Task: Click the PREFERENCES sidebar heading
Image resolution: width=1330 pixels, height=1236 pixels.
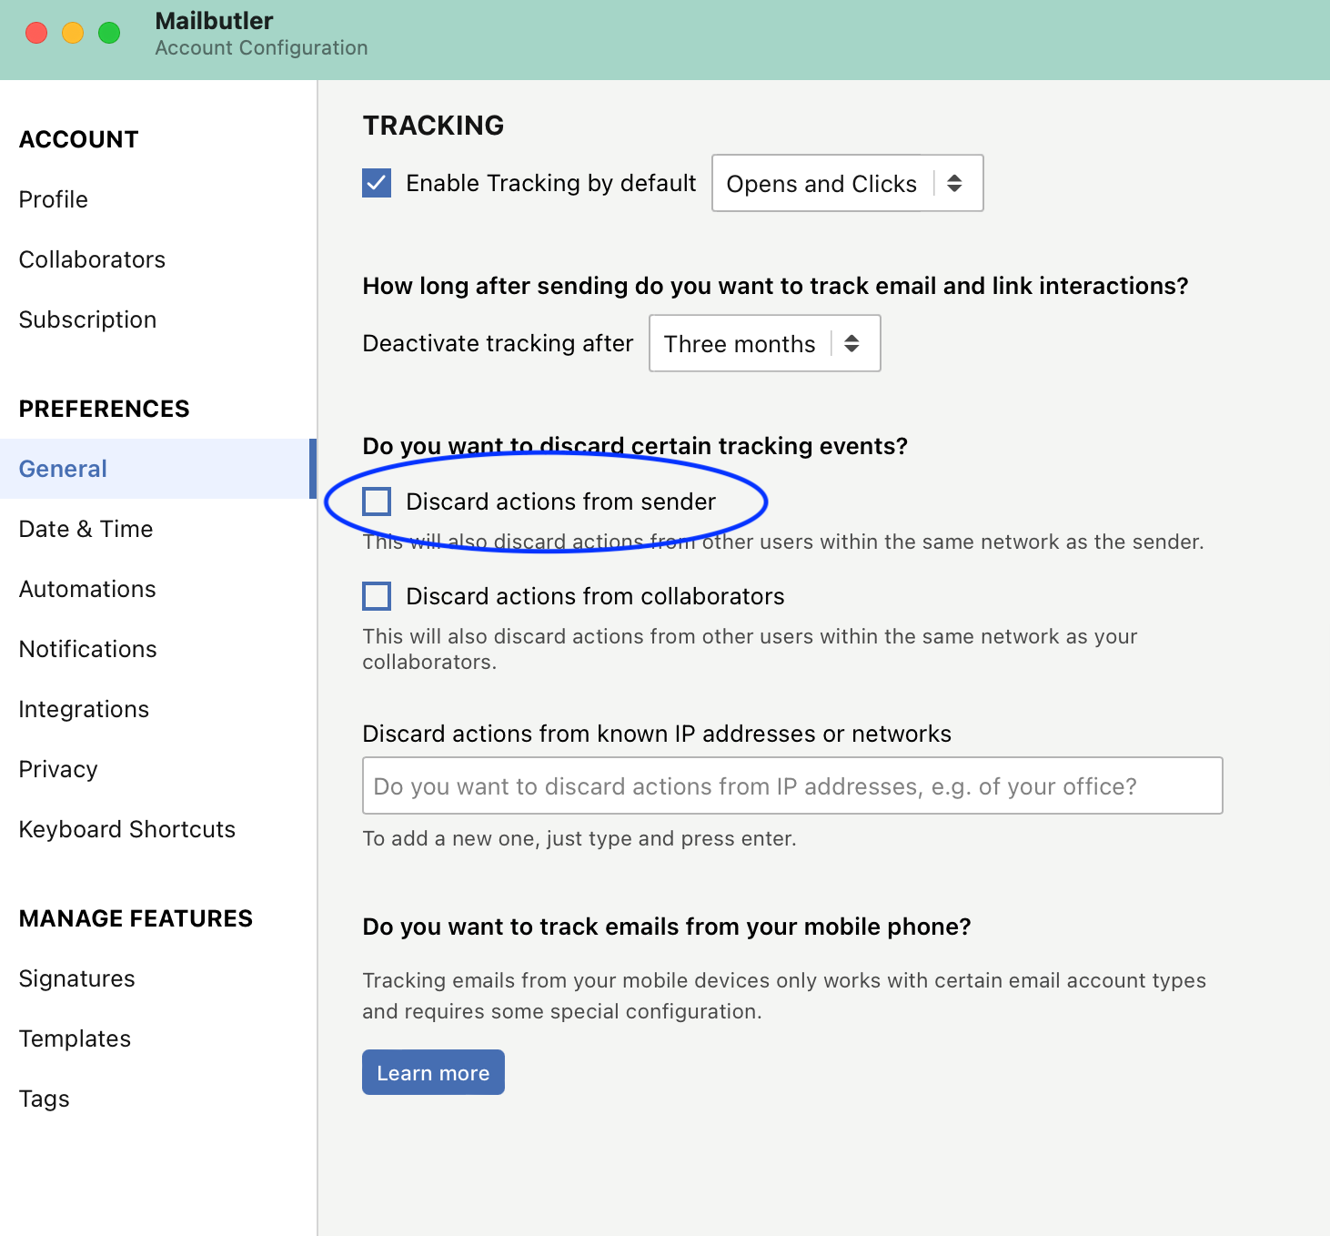Action: pyautogui.click(x=104, y=409)
